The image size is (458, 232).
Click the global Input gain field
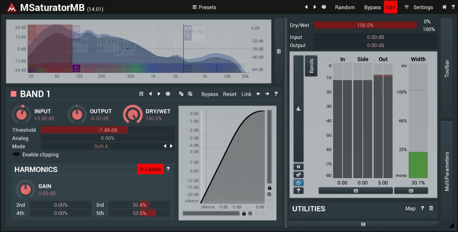[375, 37]
